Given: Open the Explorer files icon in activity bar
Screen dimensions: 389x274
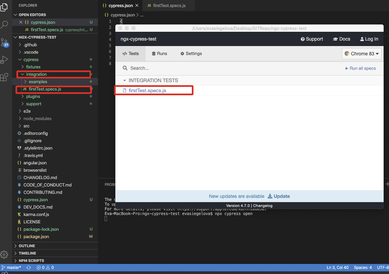Looking at the screenshot, I should pyautogui.click(x=4, y=7).
